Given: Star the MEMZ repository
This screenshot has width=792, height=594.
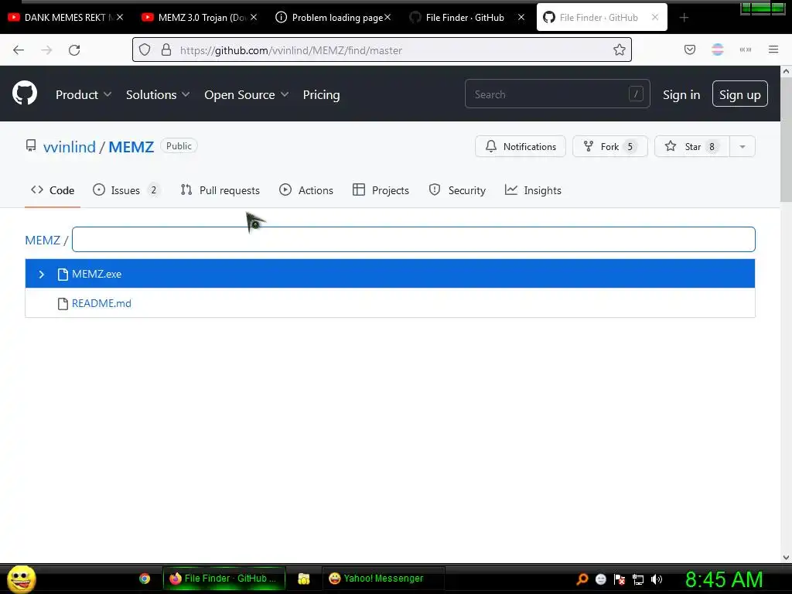Looking at the screenshot, I should click(x=692, y=146).
